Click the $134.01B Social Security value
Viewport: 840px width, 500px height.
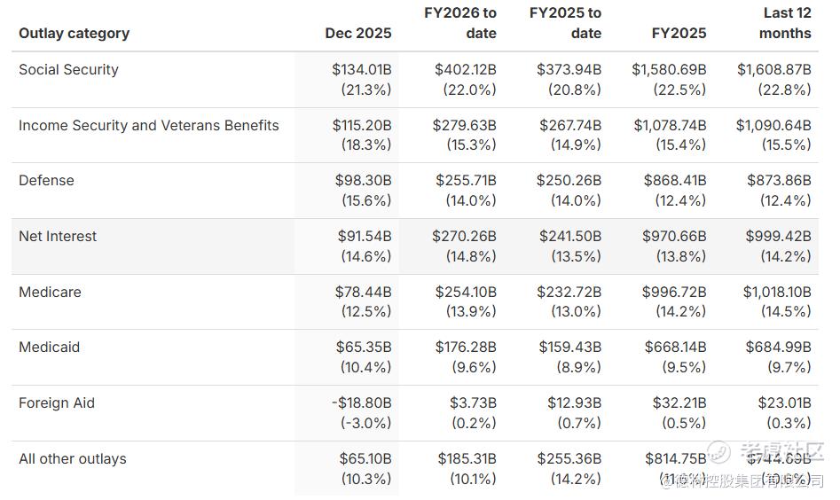(x=361, y=69)
